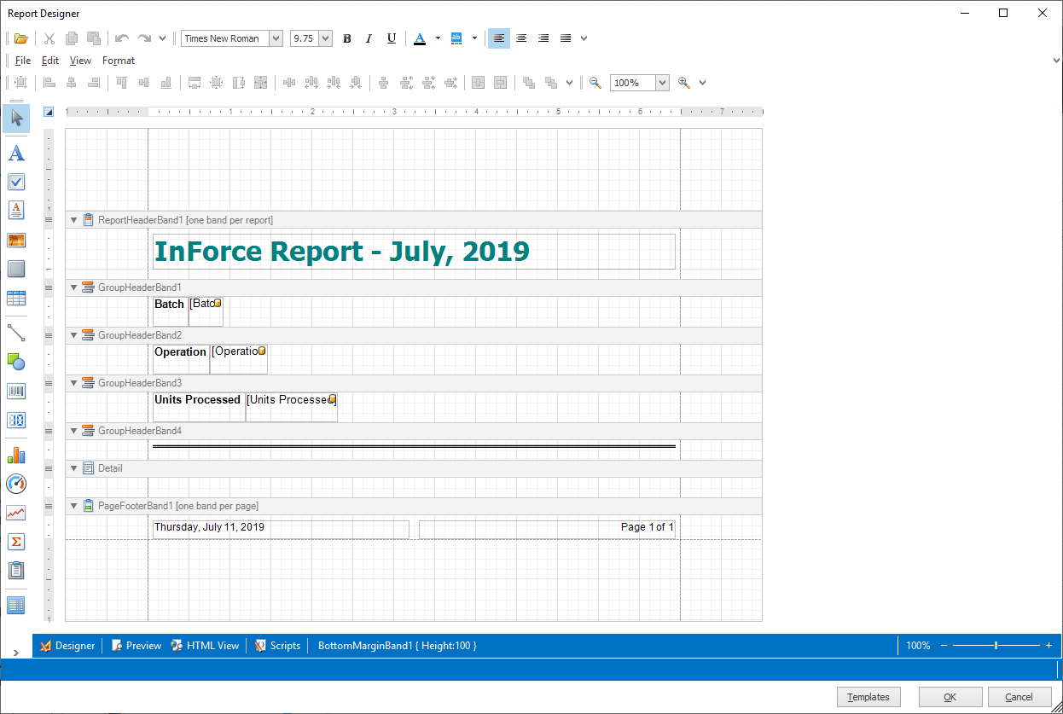Pick the Rich Text control
The height and width of the screenshot is (714, 1063).
click(16, 210)
